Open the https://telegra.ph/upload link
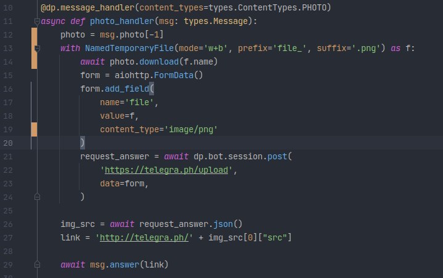Screen dimensions: 443x278 166,170
